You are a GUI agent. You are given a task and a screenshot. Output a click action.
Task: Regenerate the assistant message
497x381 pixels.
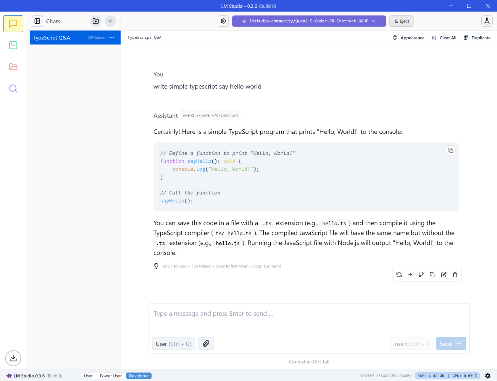(399, 275)
